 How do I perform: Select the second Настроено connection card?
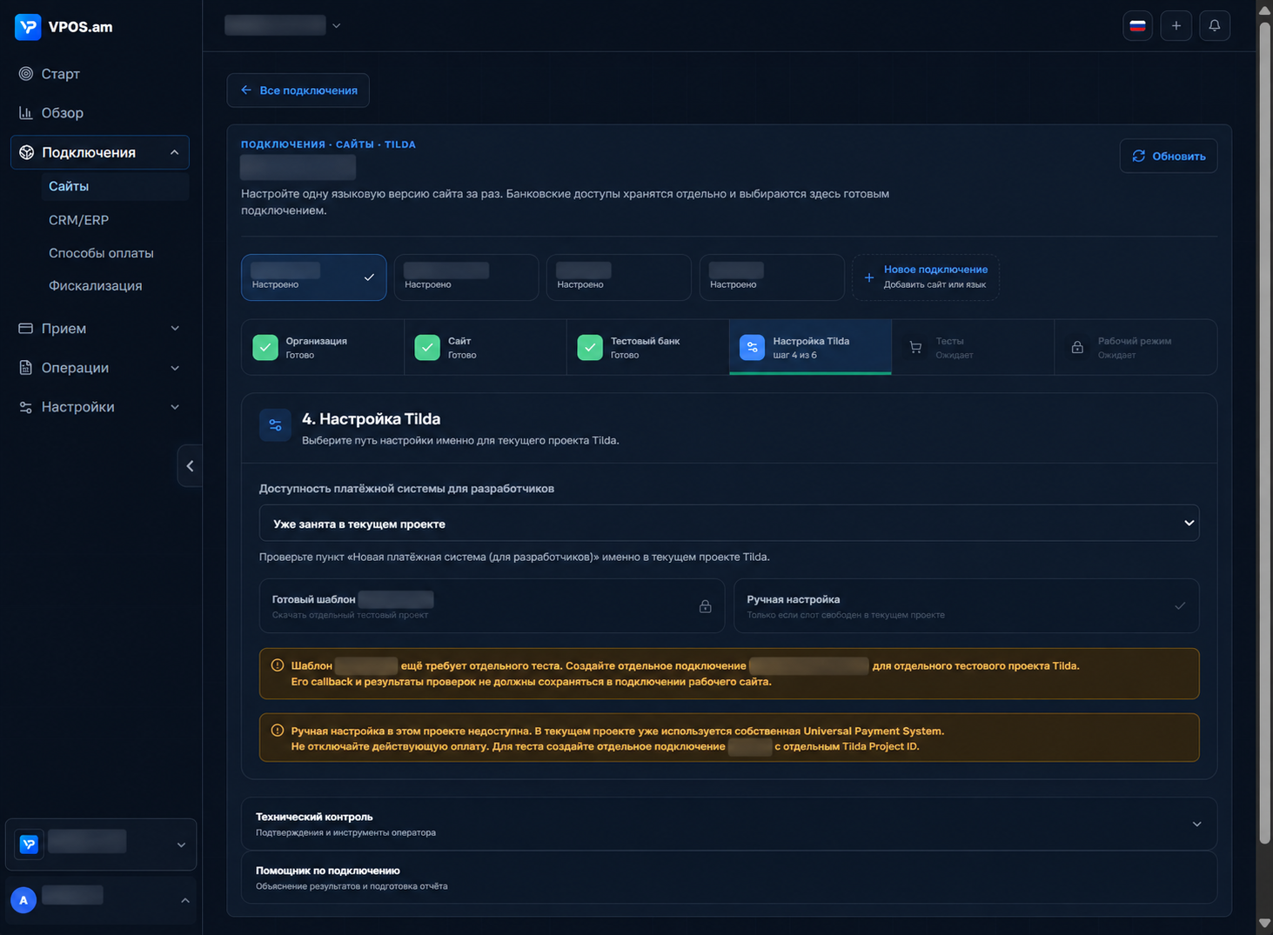pyautogui.click(x=466, y=277)
